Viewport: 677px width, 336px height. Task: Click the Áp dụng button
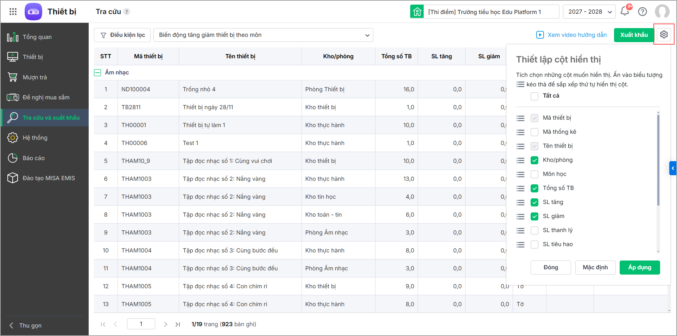tap(639, 268)
